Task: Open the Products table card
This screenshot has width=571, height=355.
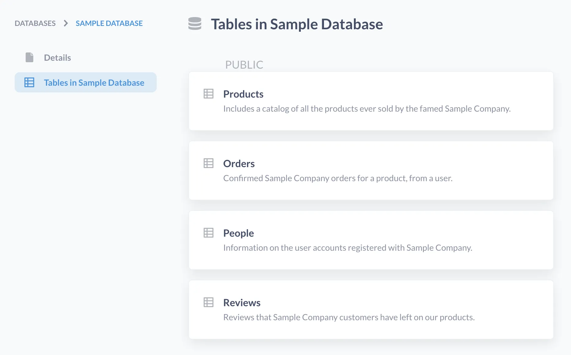Action: 371,101
